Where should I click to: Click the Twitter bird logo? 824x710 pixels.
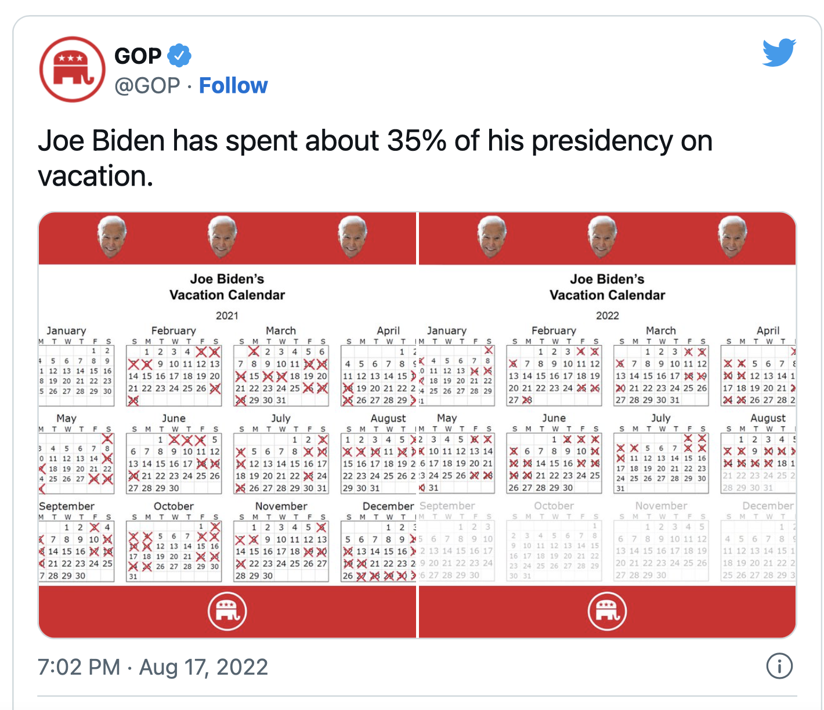pyautogui.click(x=779, y=53)
